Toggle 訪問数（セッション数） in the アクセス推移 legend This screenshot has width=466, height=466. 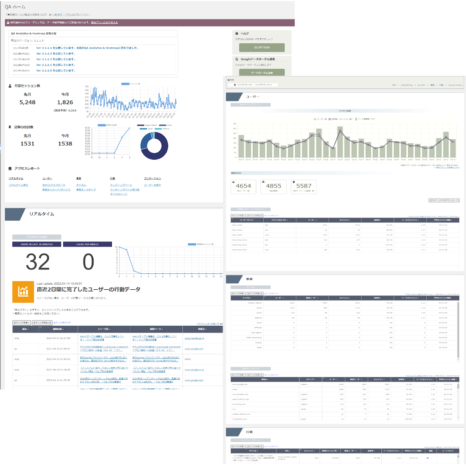pos(341,119)
